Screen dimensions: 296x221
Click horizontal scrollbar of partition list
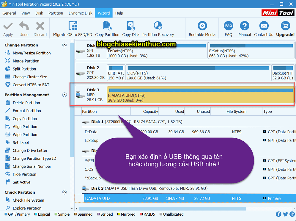162,209
